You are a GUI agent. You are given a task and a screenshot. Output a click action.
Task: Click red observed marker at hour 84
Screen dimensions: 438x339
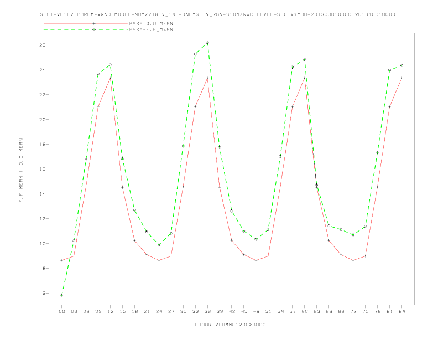pos(401,78)
